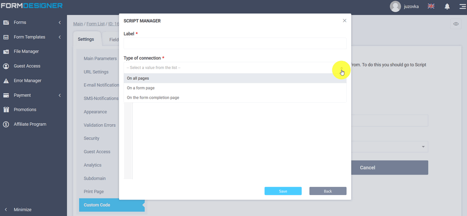Click the UK flag language selector
Screen dimensions: 467x216
point(431,6)
